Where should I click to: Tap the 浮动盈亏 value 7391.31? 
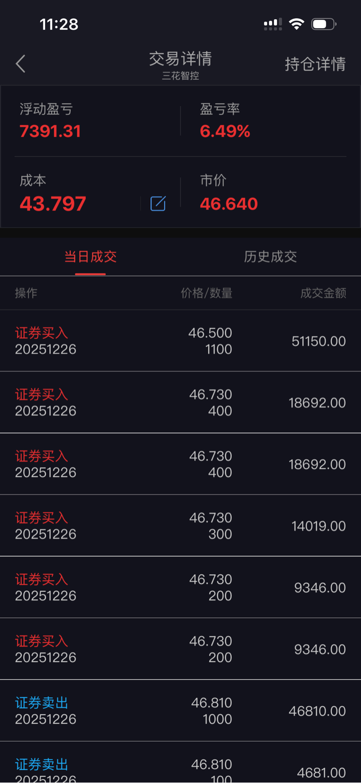(50, 131)
